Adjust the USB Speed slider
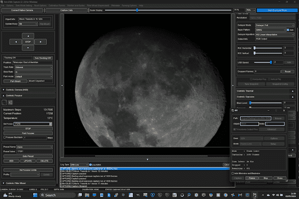This screenshot has width=299, height=199. (x=270, y=62)
